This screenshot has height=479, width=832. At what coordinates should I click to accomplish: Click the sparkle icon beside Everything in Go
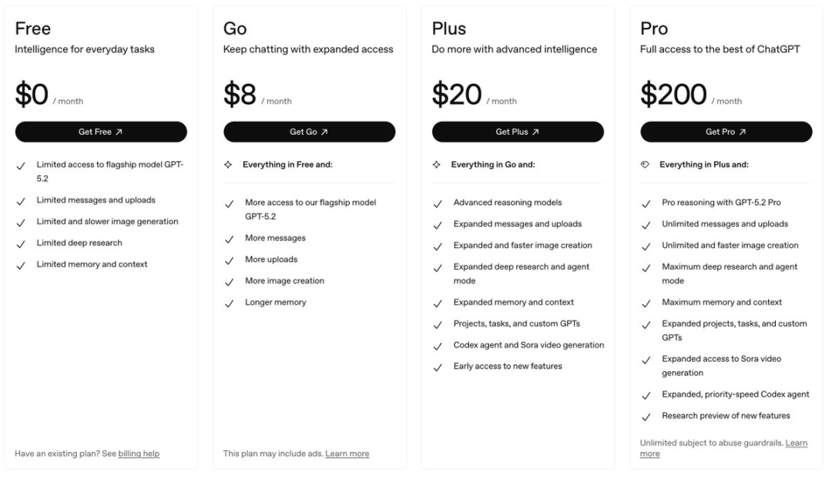437,165
